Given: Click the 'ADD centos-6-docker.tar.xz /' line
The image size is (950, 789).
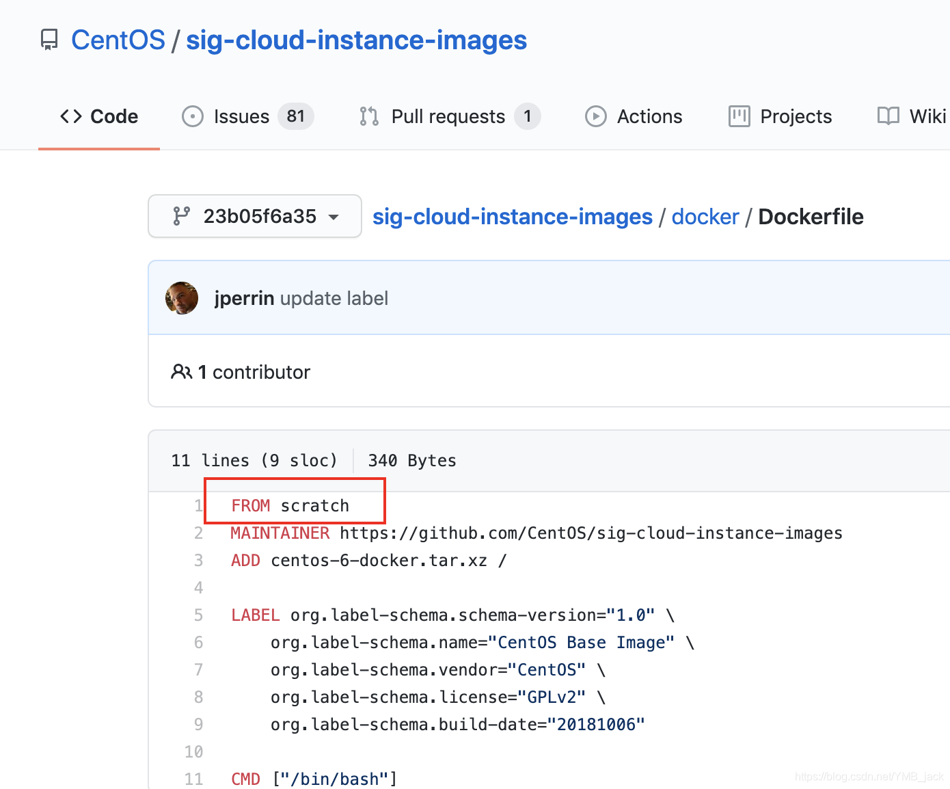Looking at the screenshot, I should pos(369,560).
